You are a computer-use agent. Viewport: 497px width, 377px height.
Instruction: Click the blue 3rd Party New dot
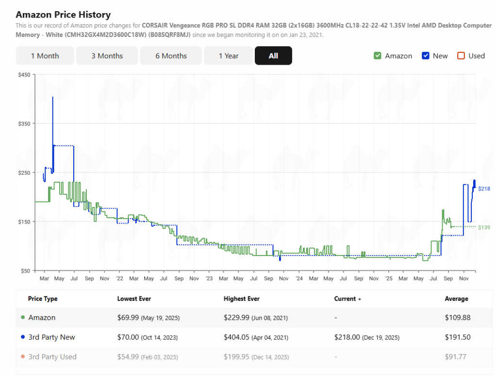click(23, 338)
